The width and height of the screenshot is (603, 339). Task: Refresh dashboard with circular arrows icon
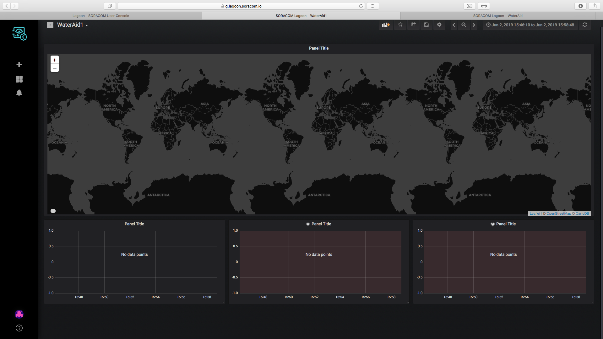pyautogui.click(x=584, y=25)
